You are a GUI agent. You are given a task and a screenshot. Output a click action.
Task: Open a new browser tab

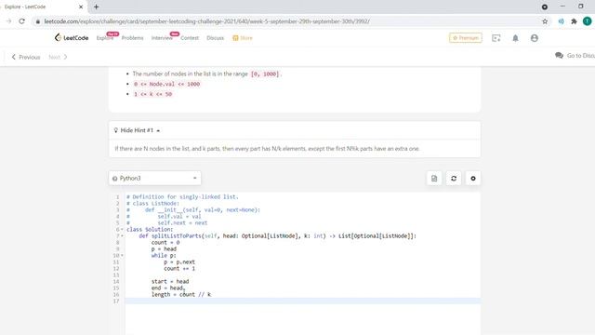pos(96,7)
